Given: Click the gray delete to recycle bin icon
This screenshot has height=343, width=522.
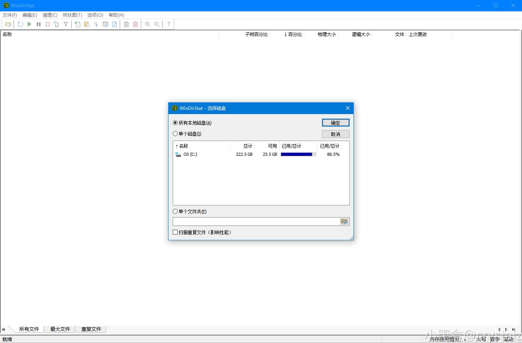Looking at the screenshot, I should click(126, 24).
